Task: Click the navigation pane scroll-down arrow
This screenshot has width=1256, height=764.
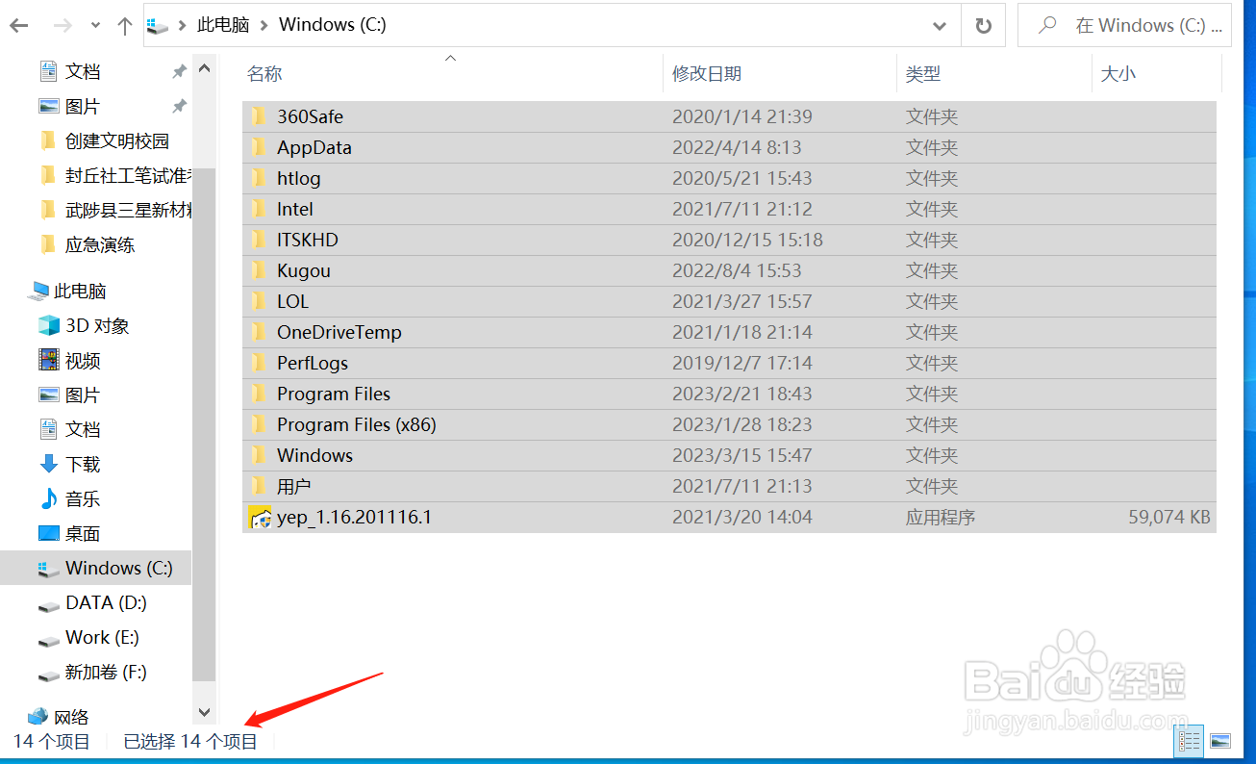Action: tap(204, 712)
